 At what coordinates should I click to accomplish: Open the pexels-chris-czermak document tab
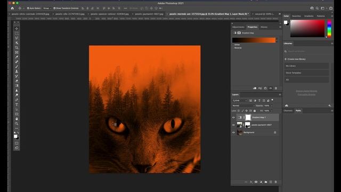(30, 14)
